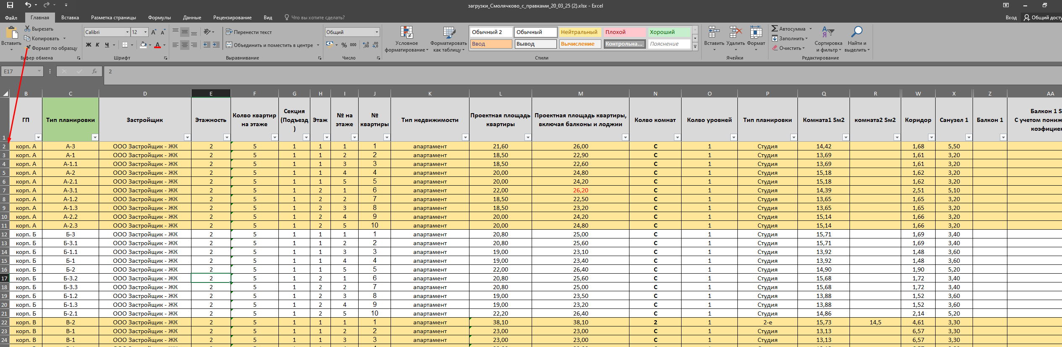Viewport: 1062px width, 347px height.
Task: Switch to the Вставка tab
Action: [70, 18]
